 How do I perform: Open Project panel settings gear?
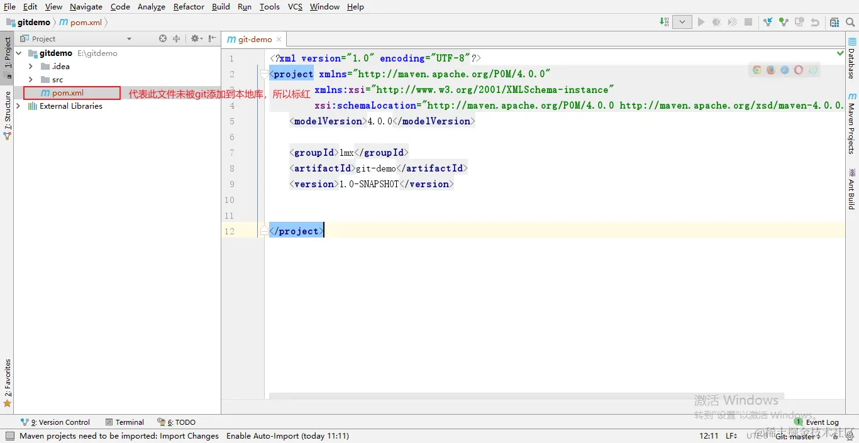(196, 38)
